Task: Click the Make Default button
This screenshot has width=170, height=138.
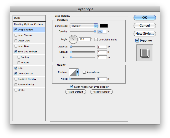Action: tap(75, 92)
